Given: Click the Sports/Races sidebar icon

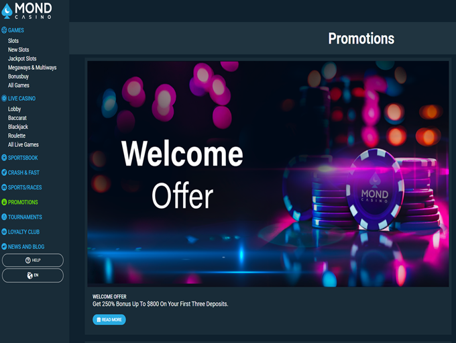Looking at the screenshot, I should 4,187.
